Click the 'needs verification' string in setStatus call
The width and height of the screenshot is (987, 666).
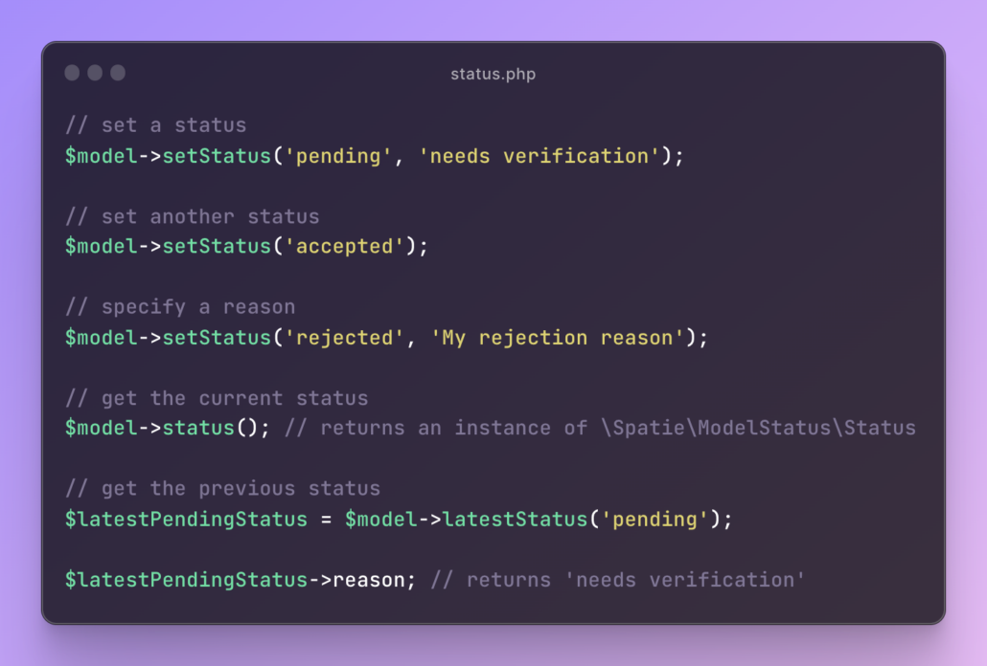click(539, 156)
